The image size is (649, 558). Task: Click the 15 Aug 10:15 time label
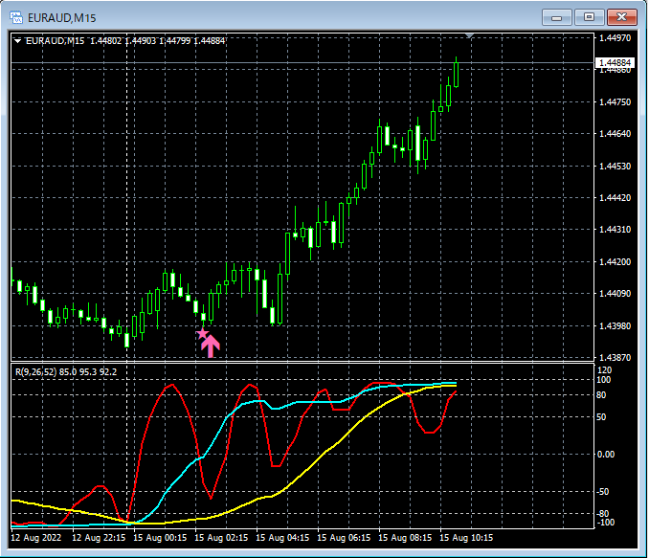point(466,538)
